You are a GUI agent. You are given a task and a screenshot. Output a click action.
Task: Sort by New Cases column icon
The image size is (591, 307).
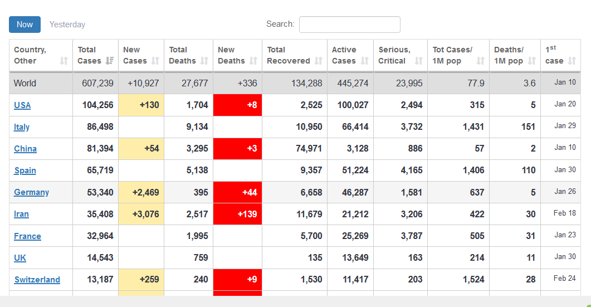click(155, 61)
